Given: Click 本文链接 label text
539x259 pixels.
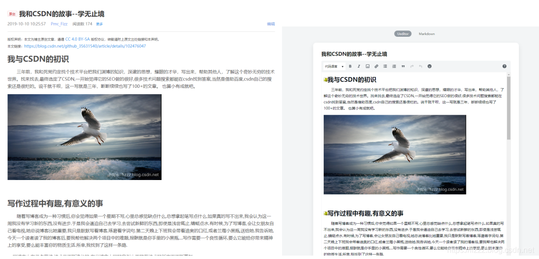Looking at the screenshot, I should (x=15, y=46).
